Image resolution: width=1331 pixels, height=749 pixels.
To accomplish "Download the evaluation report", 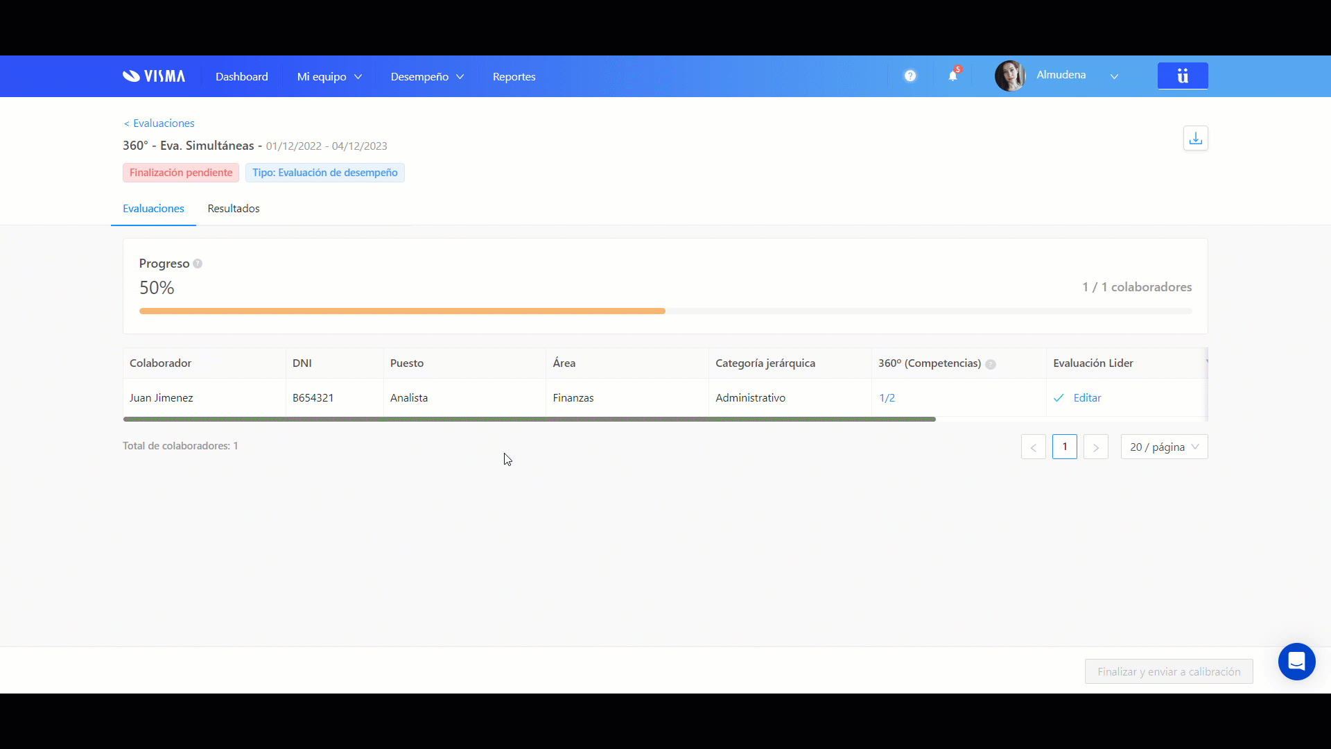I will pyautogui.click(x=1195, y=138).
